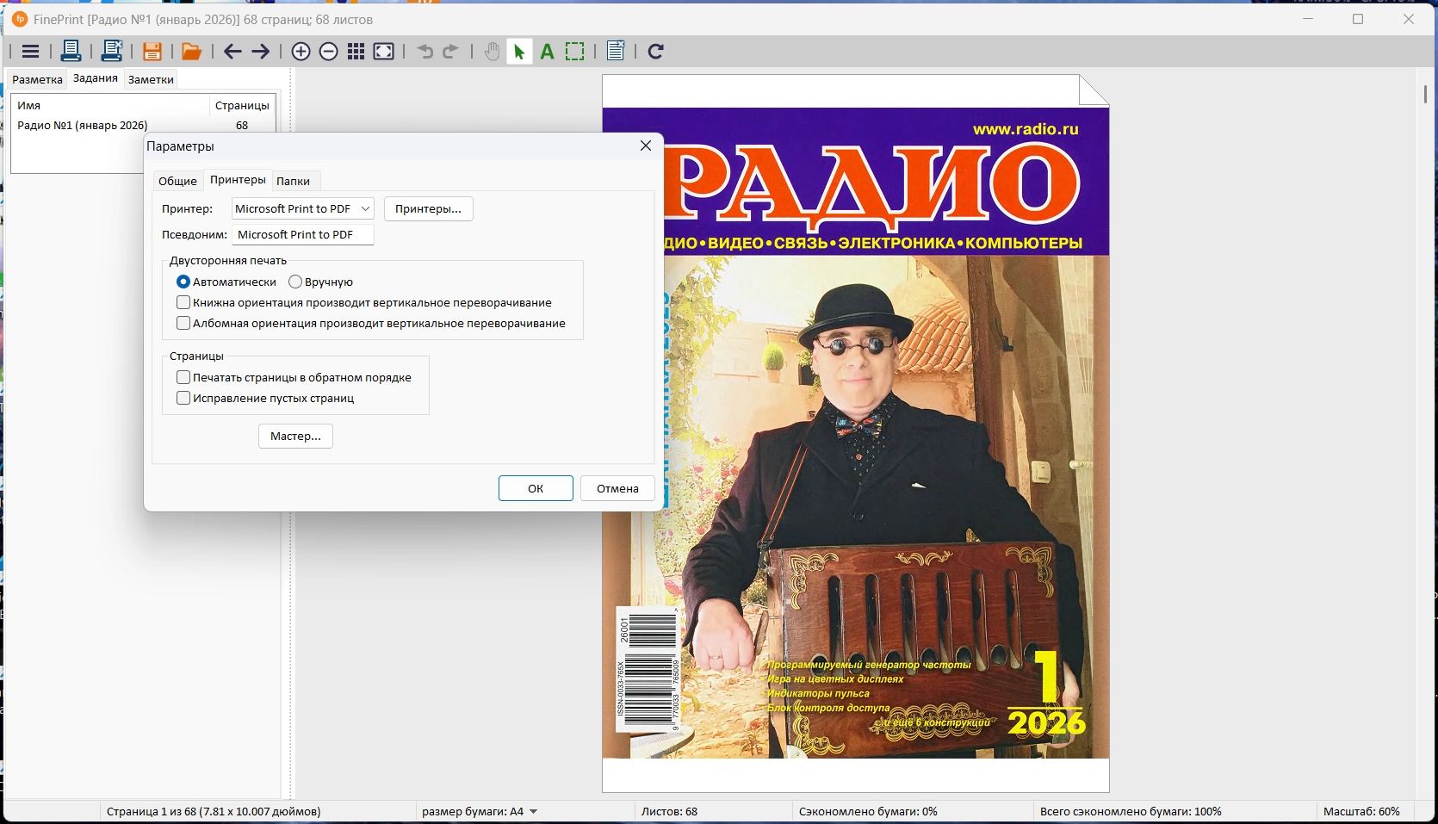Click the Refresh circular arrow icon
This screenshot has width=1438, height=824.
tap(655, 52)
